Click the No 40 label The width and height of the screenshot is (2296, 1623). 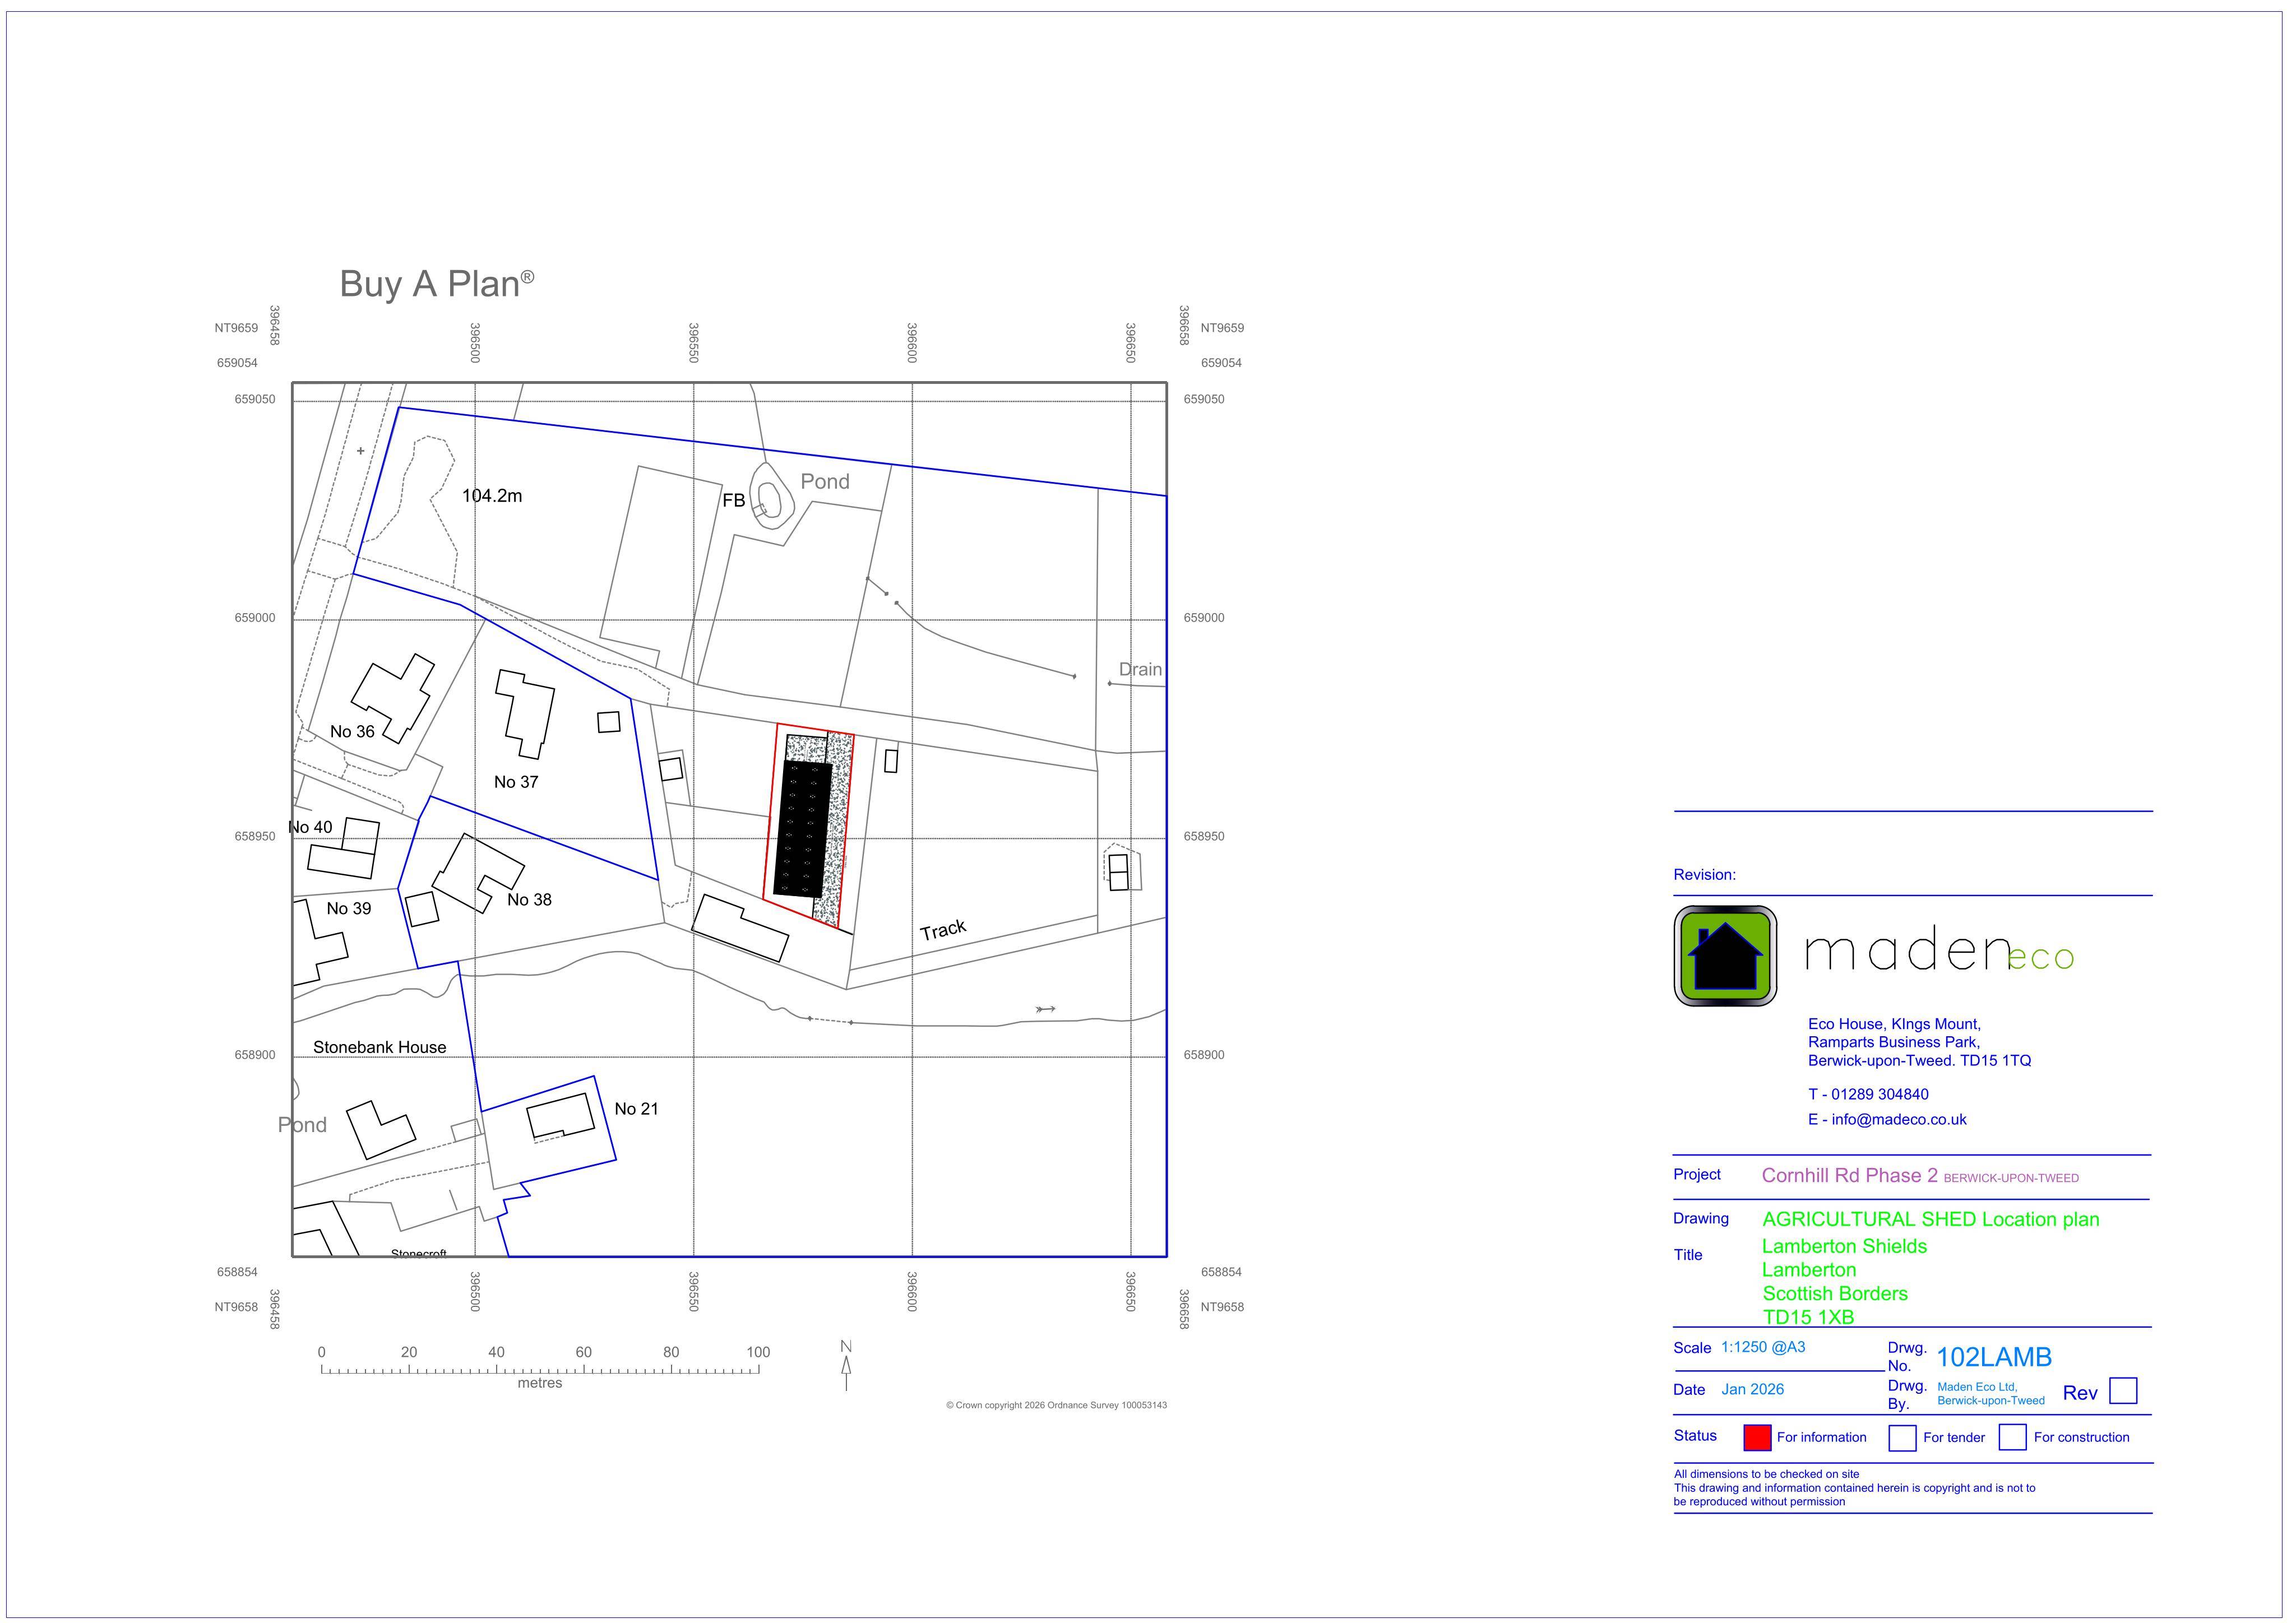pos(311,827)
